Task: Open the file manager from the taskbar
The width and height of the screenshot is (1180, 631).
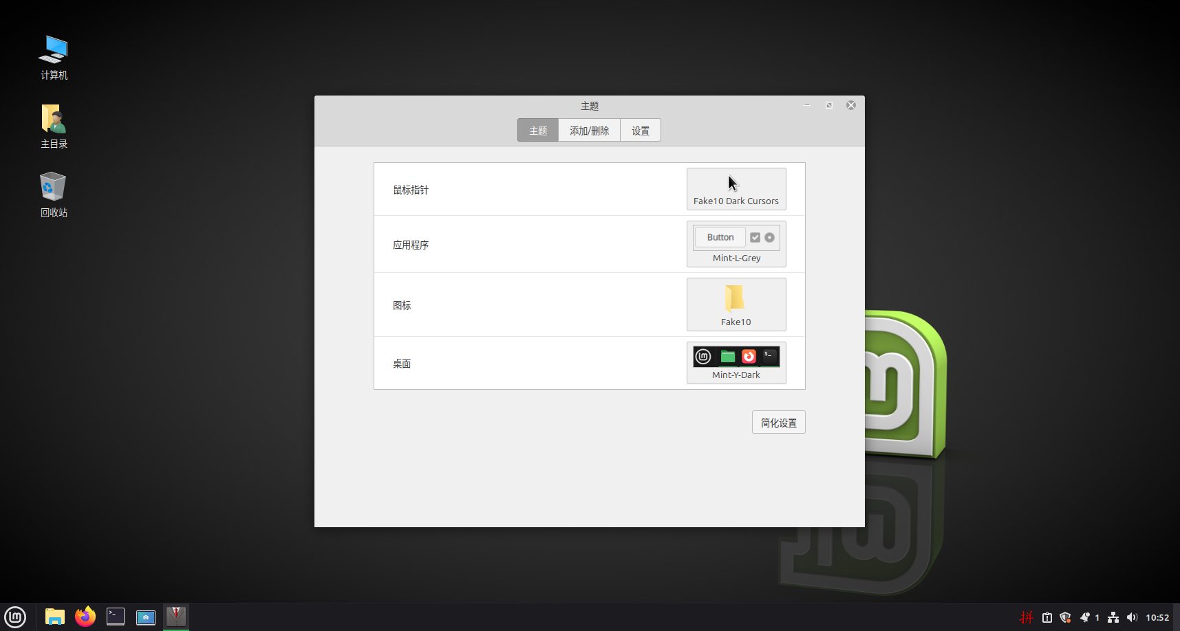Action: point(54,617)
